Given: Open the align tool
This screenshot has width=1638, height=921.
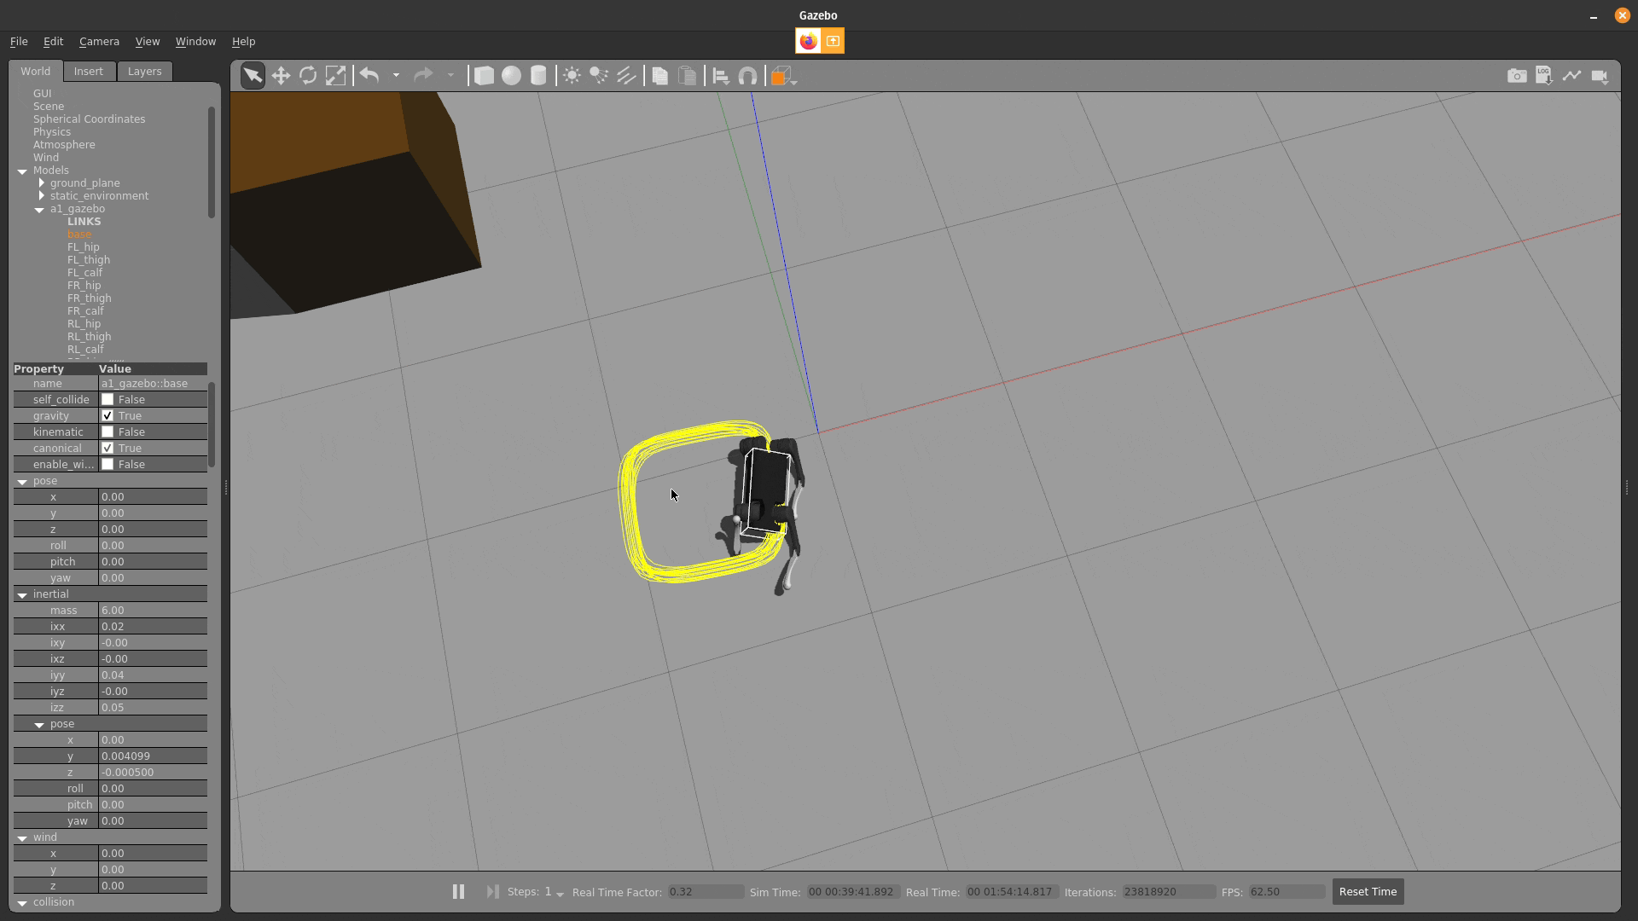Looking at the screenshot, I should point(720,76).
